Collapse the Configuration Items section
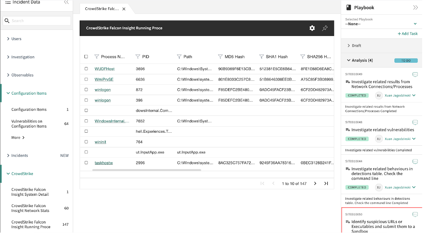This screenshot has height=233, width=423. [8, 93]
